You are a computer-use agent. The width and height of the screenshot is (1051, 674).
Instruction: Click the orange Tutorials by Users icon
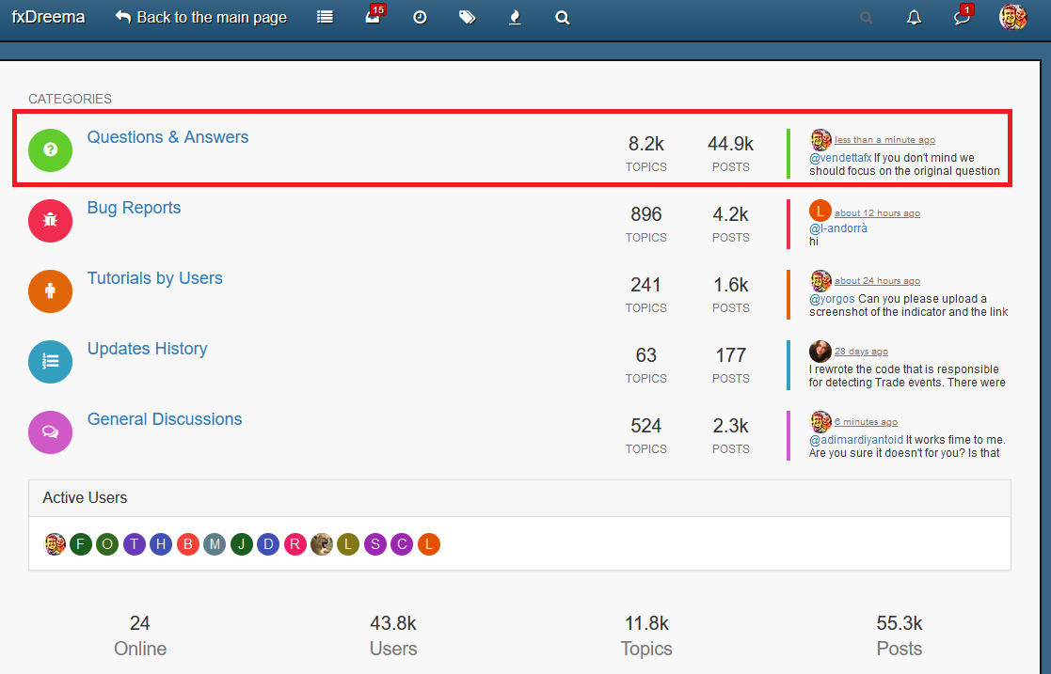[x=50, y=290]
